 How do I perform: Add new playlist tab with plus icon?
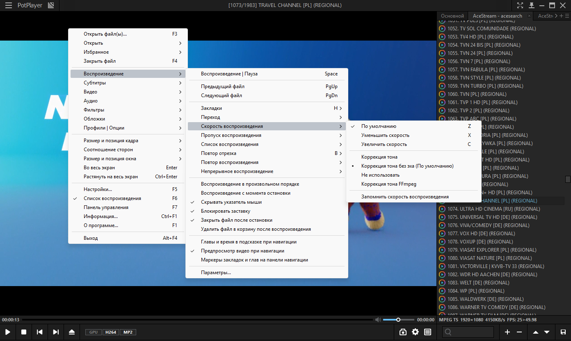pyautogui.click(x=561, y=16)
